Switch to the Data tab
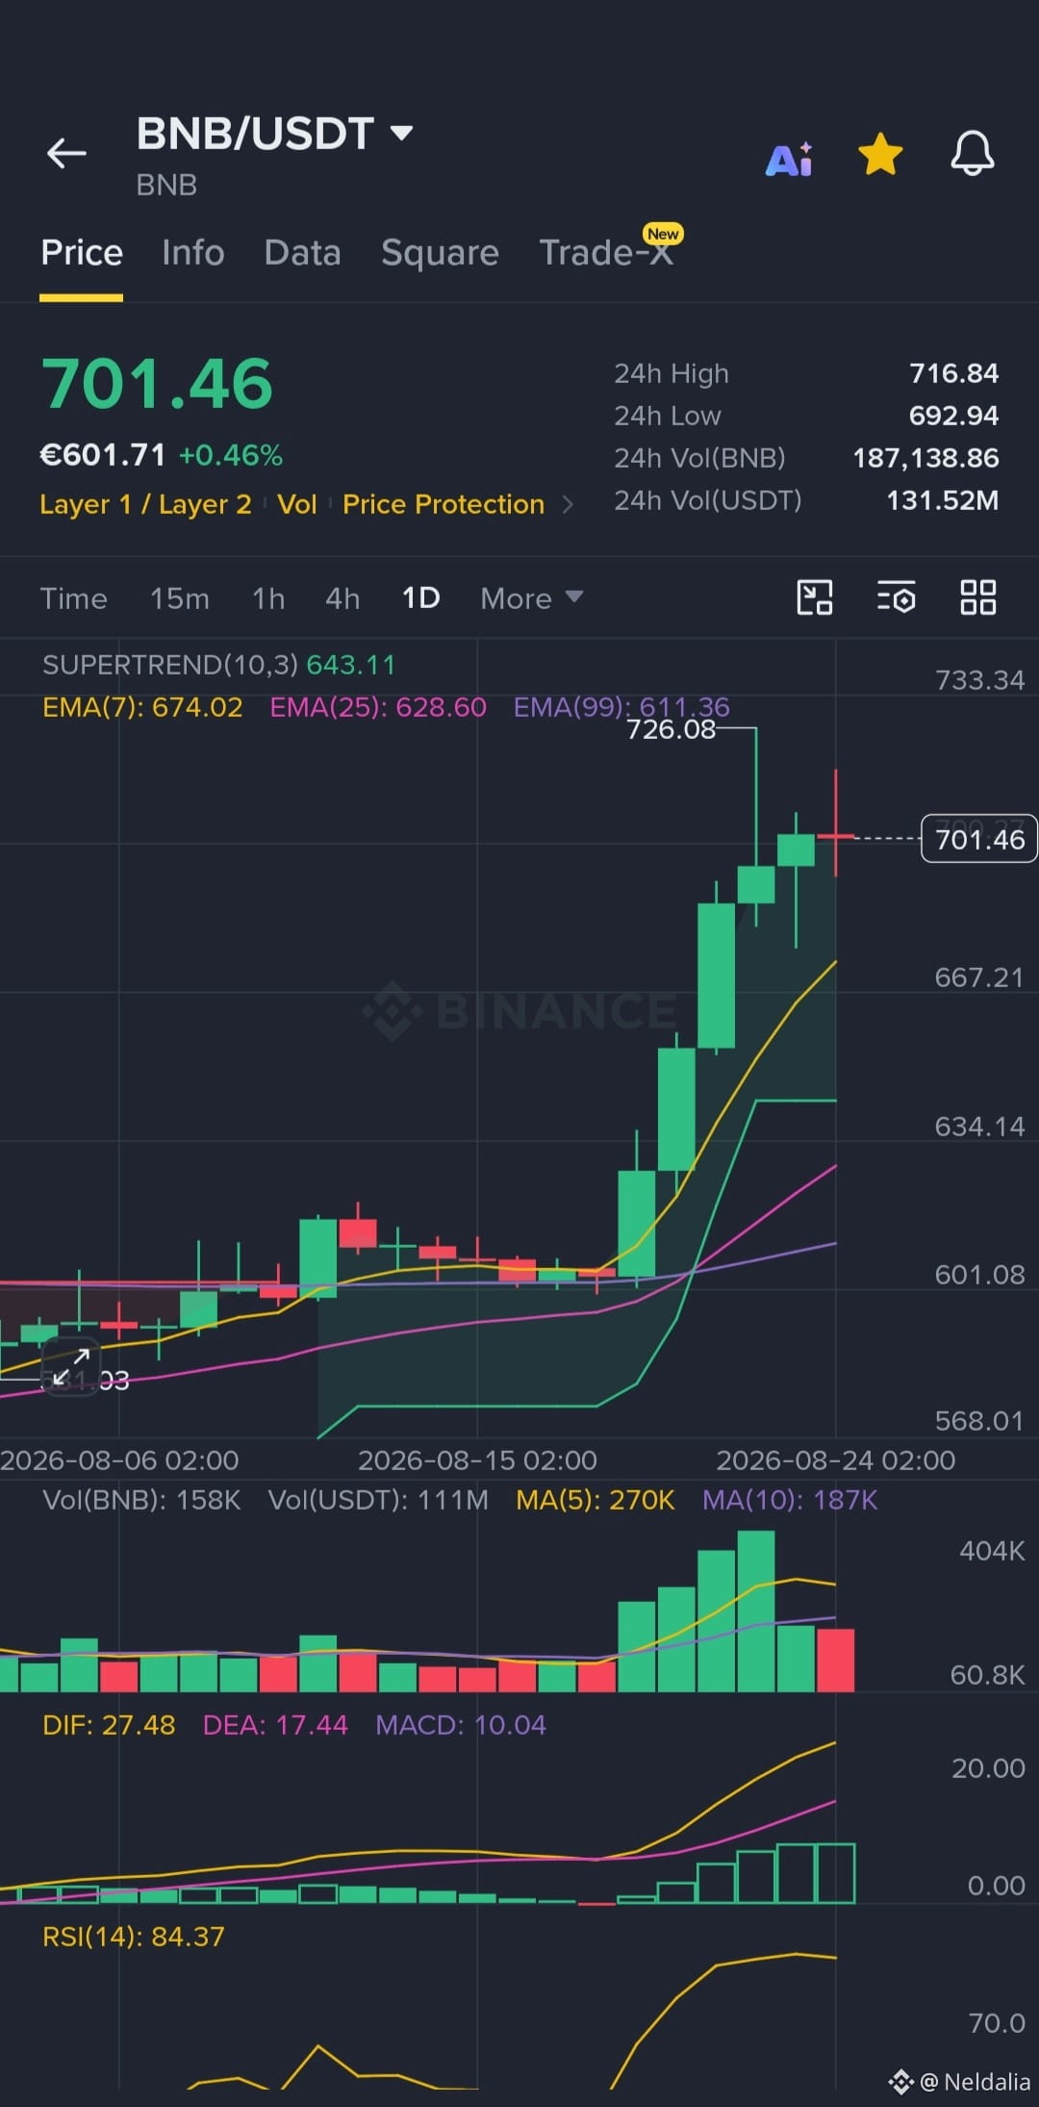The width and height of the screenshot is (1039, 2107). pyautogui.click(x=303, y=253)
